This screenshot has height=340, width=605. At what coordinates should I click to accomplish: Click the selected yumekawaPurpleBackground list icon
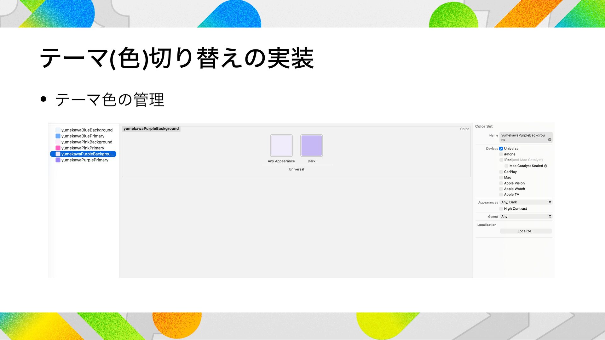[x=58, y=154]
